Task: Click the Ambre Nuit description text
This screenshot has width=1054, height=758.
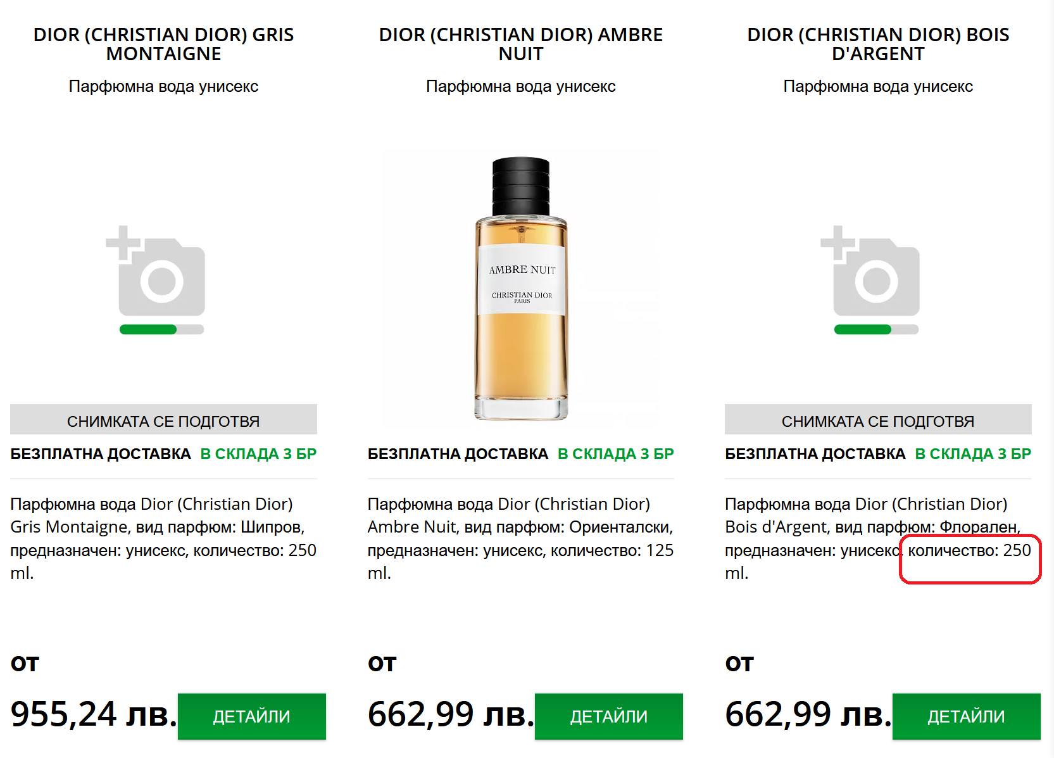Action: pyautogui.click(x=521, y=538)
